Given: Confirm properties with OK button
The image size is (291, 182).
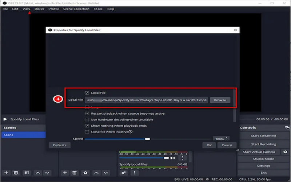Looking at the screenshot, I should pyautogui.click(x=209, y=145).
